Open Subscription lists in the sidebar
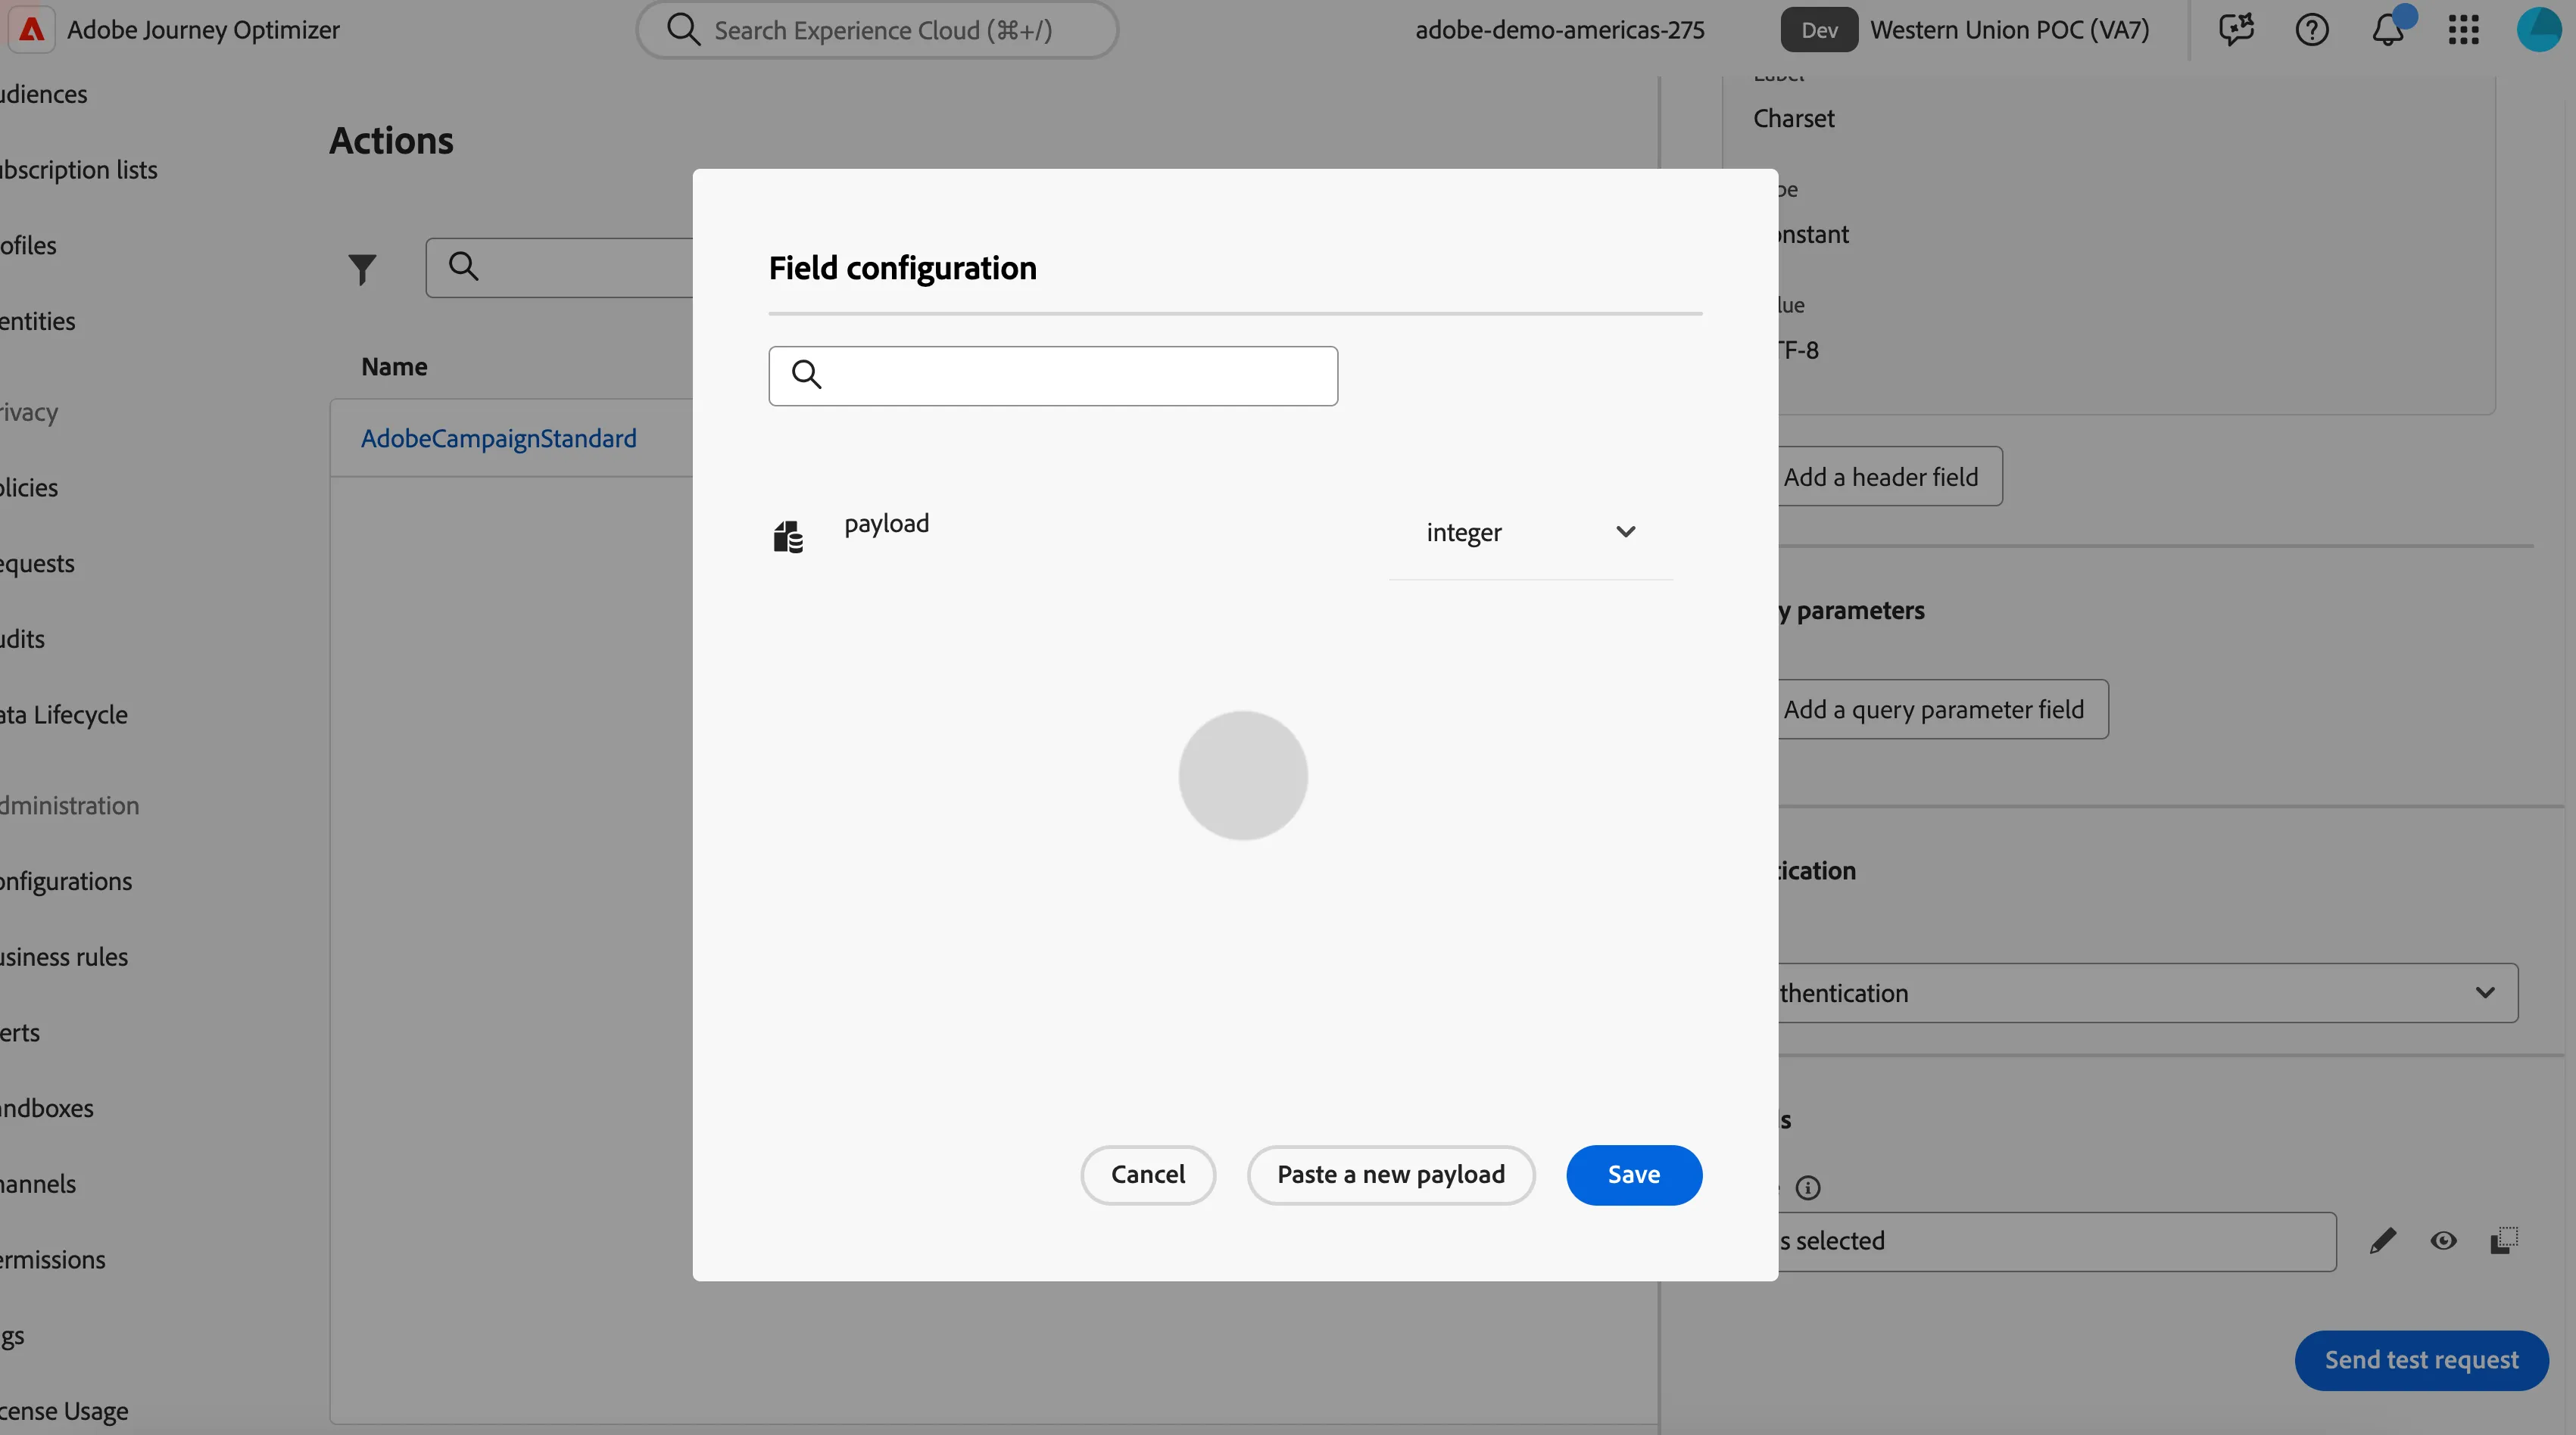Viewport: 2576px width, 1435px height. 78,170
